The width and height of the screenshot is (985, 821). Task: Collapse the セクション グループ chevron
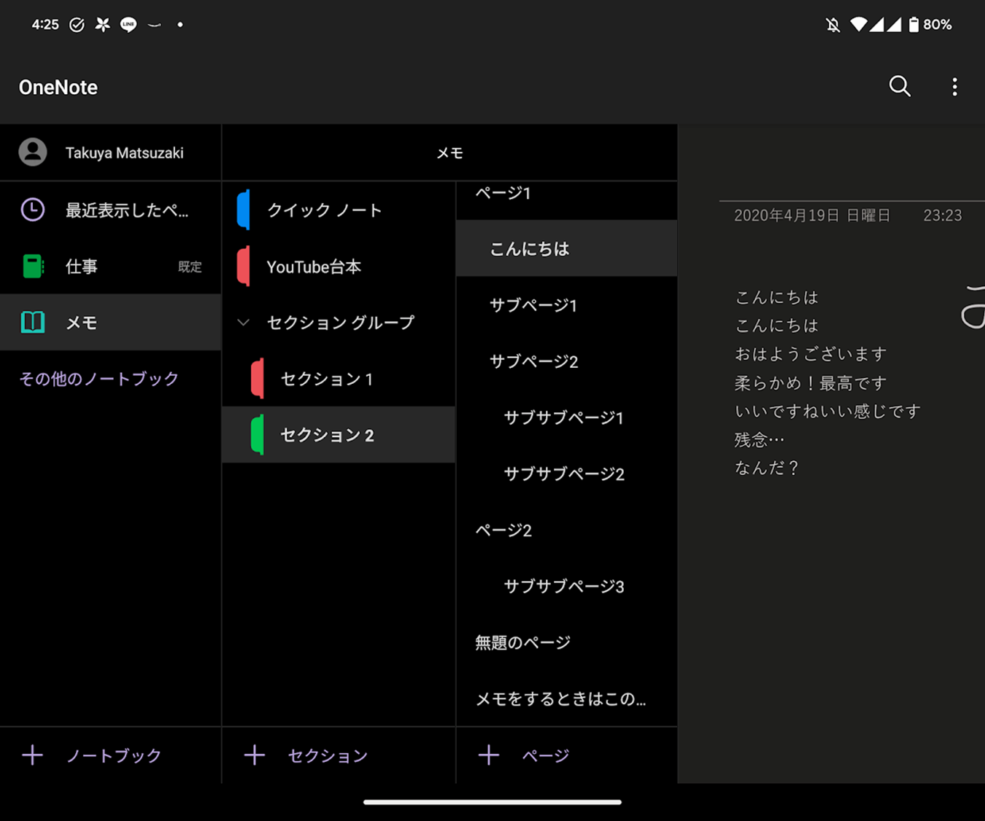pyautogui.click(x=244, y=322)
